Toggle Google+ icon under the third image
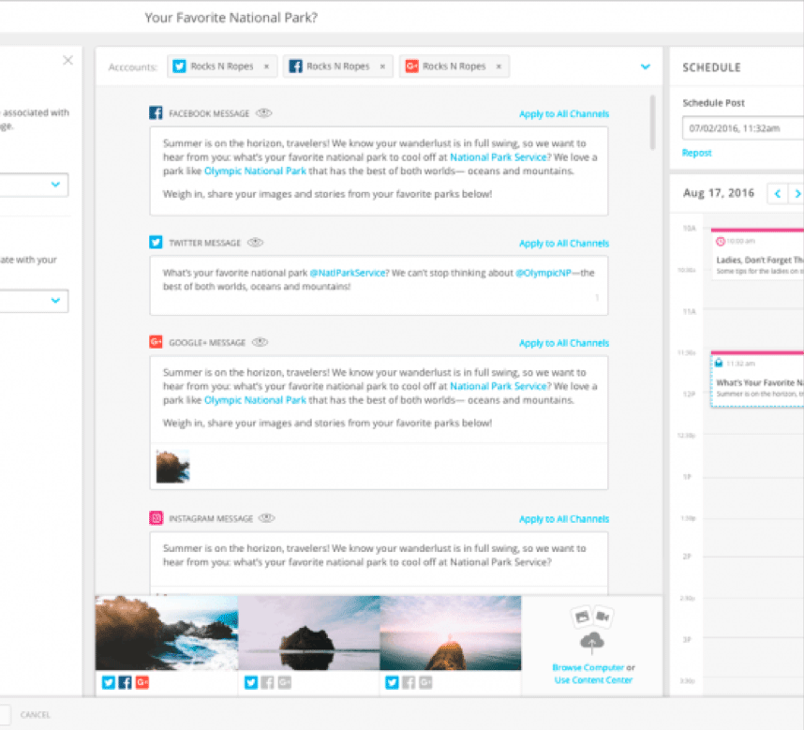 (425, 682)
